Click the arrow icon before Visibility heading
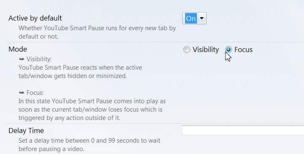 (x=22, y=59)
